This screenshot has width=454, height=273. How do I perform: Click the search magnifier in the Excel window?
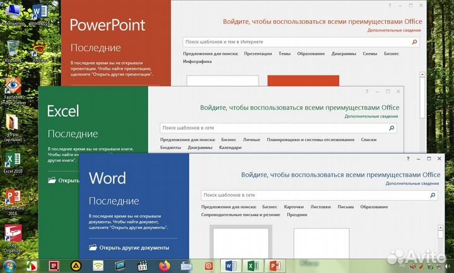point(392,128)
